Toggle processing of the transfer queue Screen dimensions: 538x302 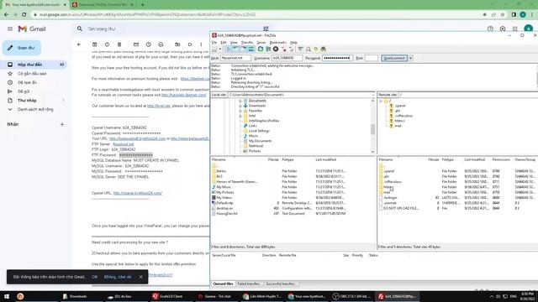pyautogui.click(x=268, y=49)
